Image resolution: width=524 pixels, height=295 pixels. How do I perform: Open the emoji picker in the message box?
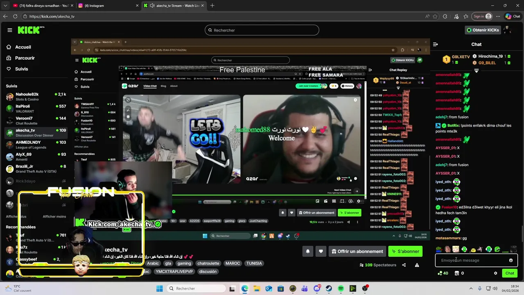pos(511,260)
